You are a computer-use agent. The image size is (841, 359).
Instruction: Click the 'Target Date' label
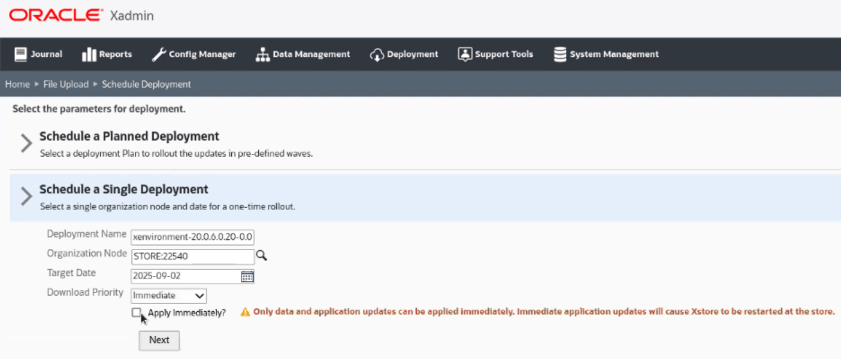click(71, 273)
